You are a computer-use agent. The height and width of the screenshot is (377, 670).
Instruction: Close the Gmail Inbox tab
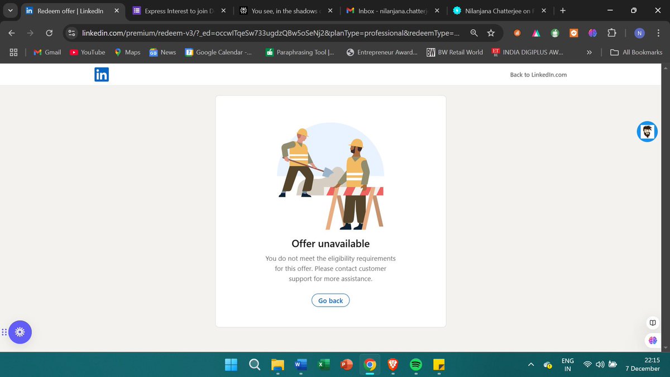coord(437,11)
